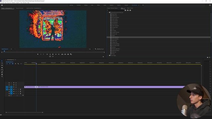This screenshot has height=119, width=212.
Task: Toggle Linked Selection in the timeline header
Action: [x=13, y=64]
